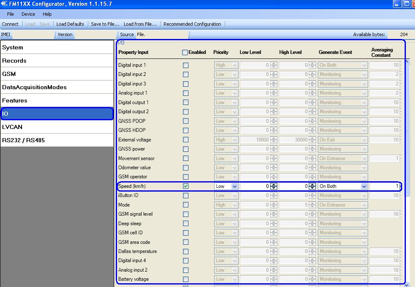Click the FM11XX Configurator title bar icon
415x287 pixels.
click(x=4, y=4)
